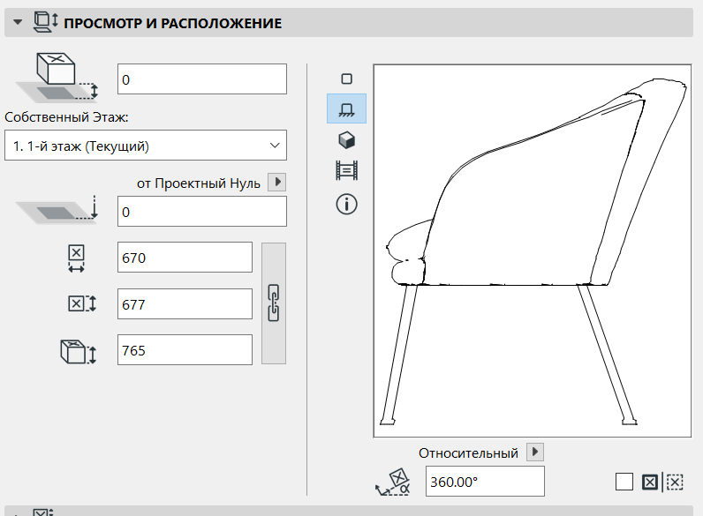
Task: Click the chair preview image
Action: point(531,251)
